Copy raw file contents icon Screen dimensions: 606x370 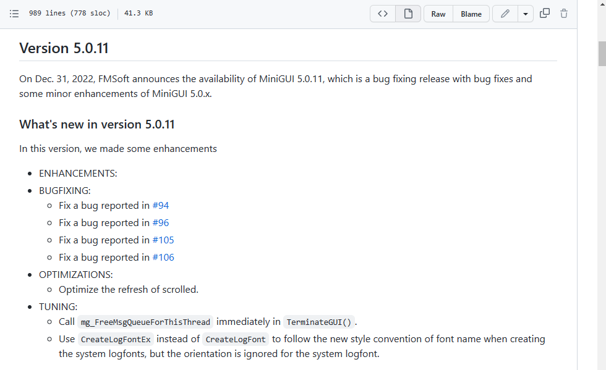coord(545,14)
